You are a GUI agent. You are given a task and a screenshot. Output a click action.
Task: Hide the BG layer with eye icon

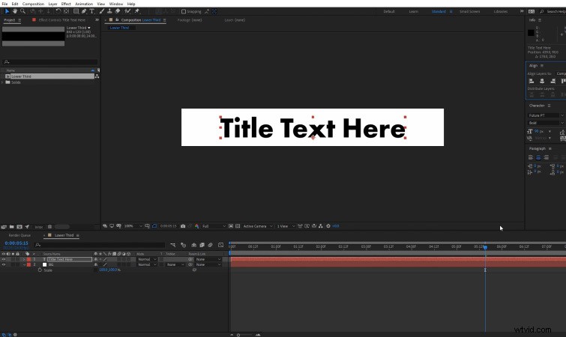[4, 264]
